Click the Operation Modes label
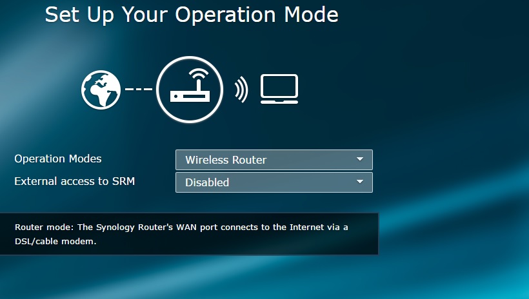Image resolution: width=529 pixels, height=299 pixels. (x=57, y=159)
